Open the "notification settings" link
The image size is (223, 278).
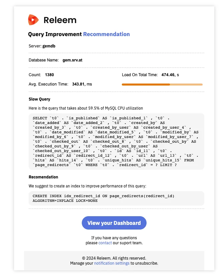[x=111, y=263]
